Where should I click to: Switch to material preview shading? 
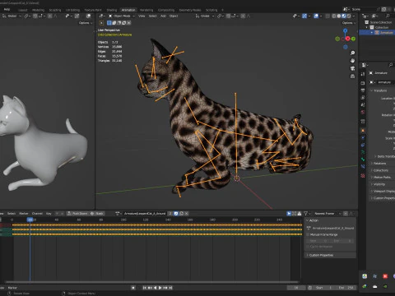tap(344, 16)
